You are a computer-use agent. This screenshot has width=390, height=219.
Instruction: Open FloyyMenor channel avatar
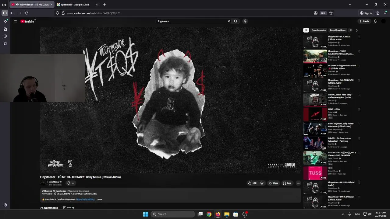[43, 183]
